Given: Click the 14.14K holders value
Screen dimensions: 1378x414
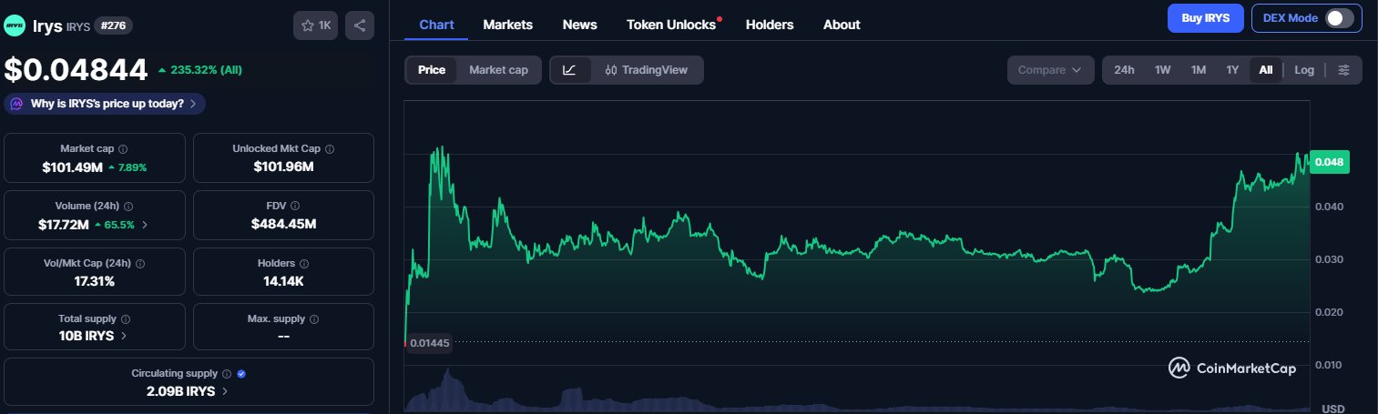Looking at the screenshot, I should (x=283, y=281).
